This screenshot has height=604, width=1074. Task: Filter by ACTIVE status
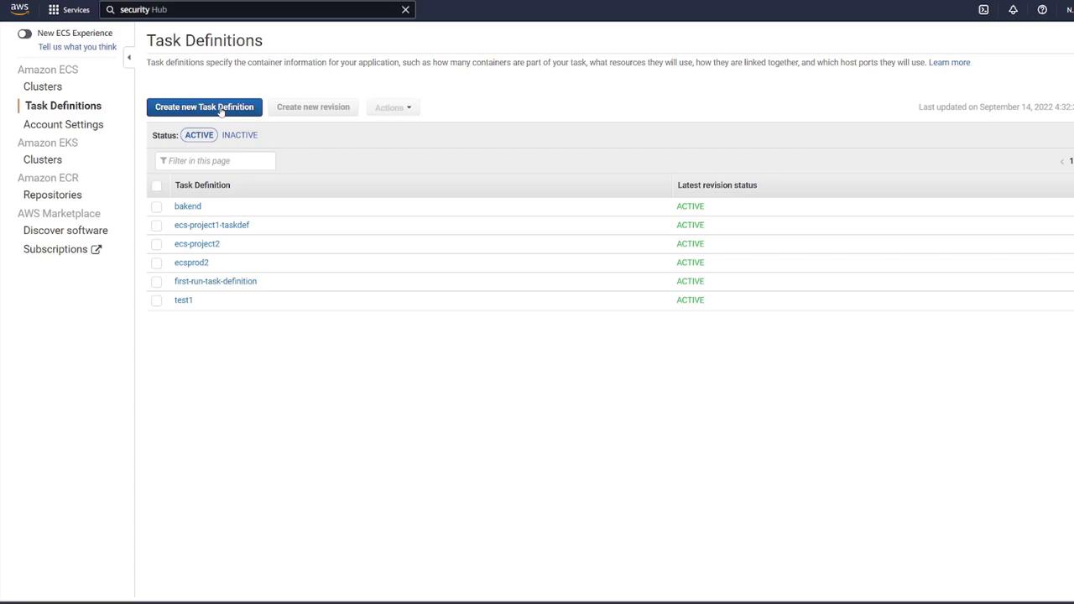point(199,135)
